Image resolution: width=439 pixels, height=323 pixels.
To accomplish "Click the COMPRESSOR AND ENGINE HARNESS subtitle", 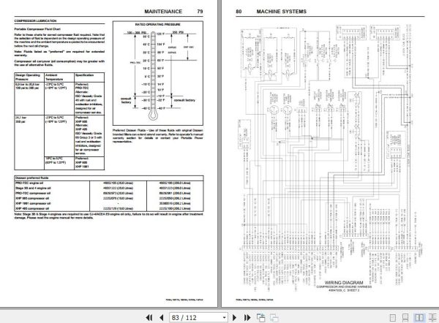I will click(344, 287).
